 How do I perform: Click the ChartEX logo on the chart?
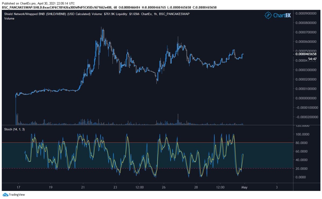277,16
